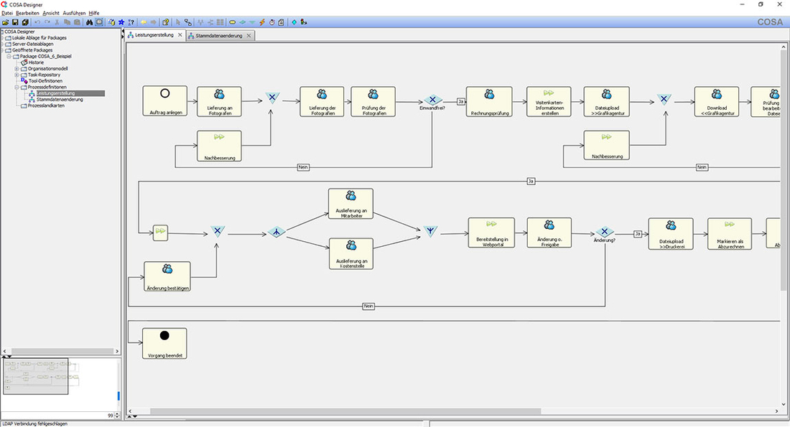Click the grid alignment toolbar icon
This screenshot has width=790, height=427.
pyautogui.click(x=222, y=22)
